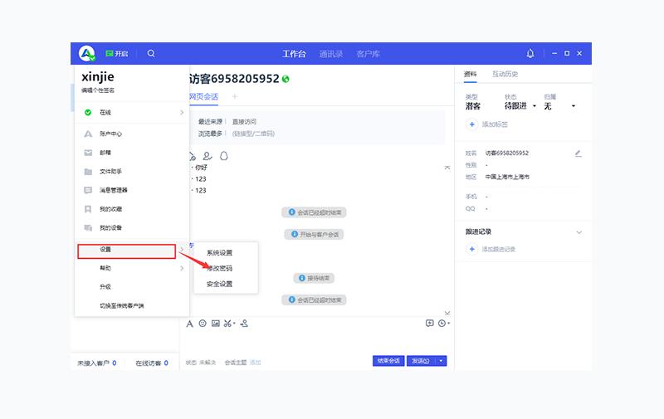Viewport: 664px width, 419px height.
Task: Select 设置 in the profile menu
Action: click(127, 251)
